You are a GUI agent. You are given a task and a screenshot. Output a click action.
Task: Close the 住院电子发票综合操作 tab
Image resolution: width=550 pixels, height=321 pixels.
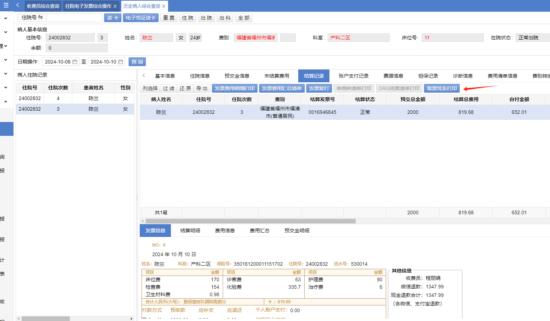(115, 6)
